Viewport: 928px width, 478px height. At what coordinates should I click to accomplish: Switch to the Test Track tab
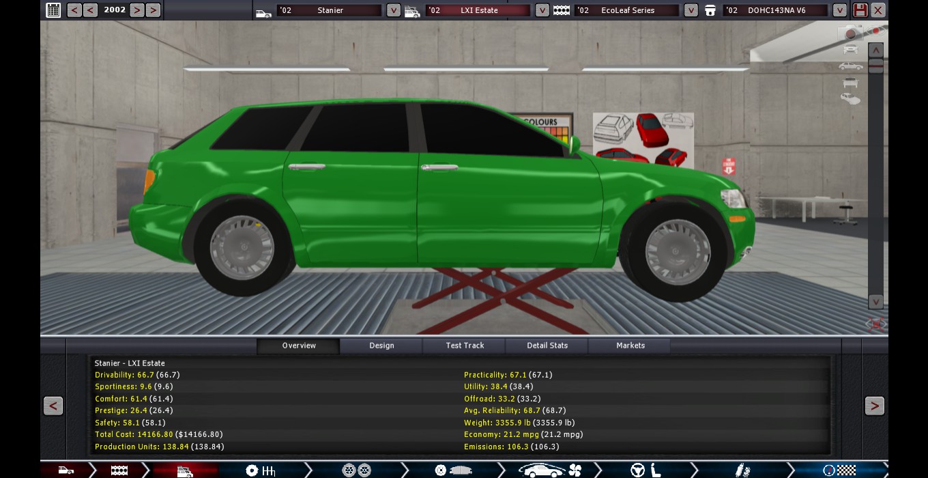[x=465, y=346]
